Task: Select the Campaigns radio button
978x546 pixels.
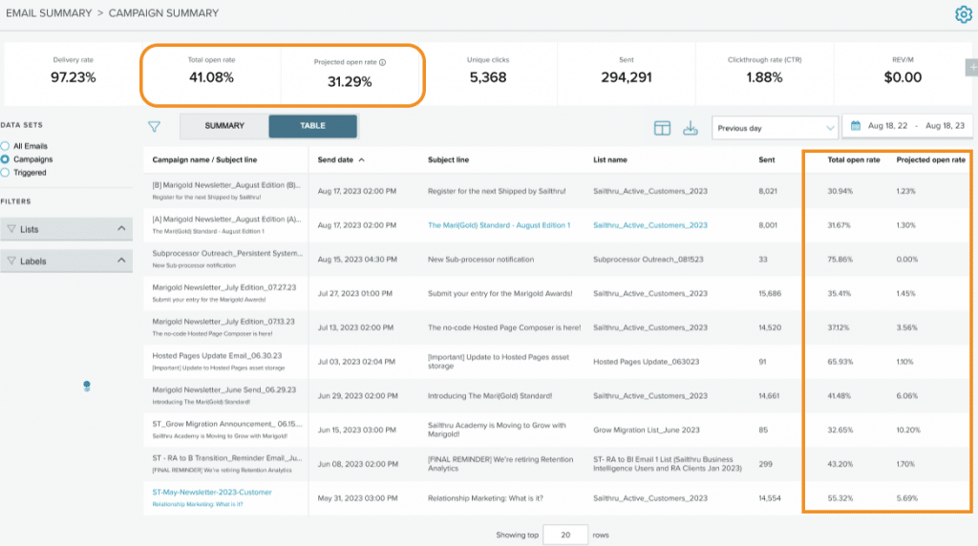Action: 6,159
